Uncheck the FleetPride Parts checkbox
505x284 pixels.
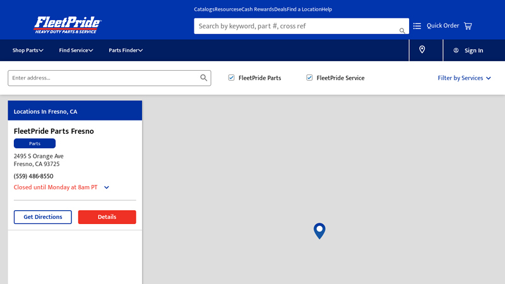tap(232, 78)
